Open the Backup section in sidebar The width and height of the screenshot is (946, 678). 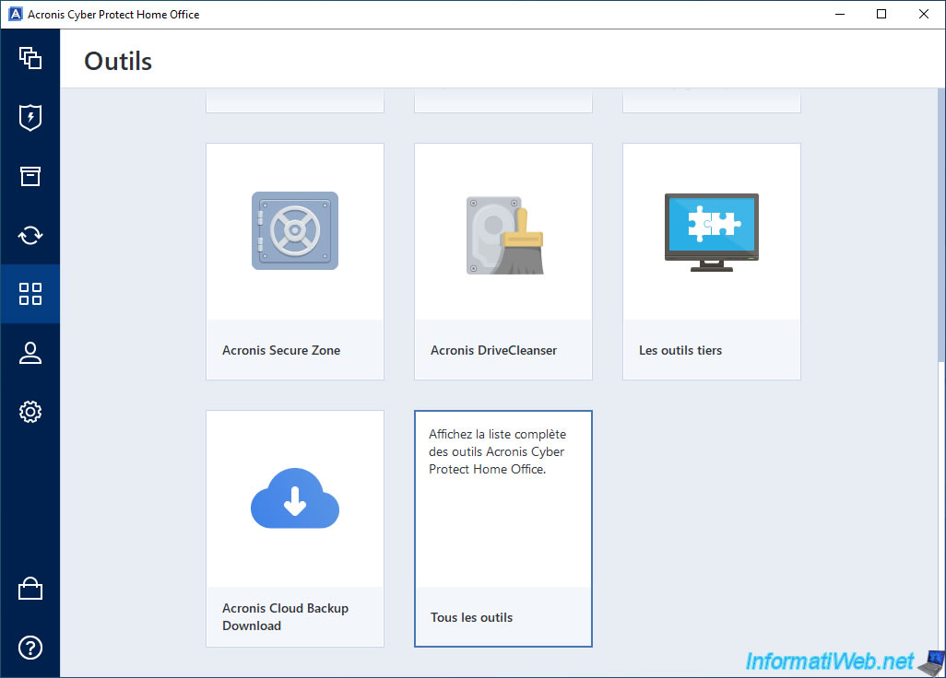point(30,58)
